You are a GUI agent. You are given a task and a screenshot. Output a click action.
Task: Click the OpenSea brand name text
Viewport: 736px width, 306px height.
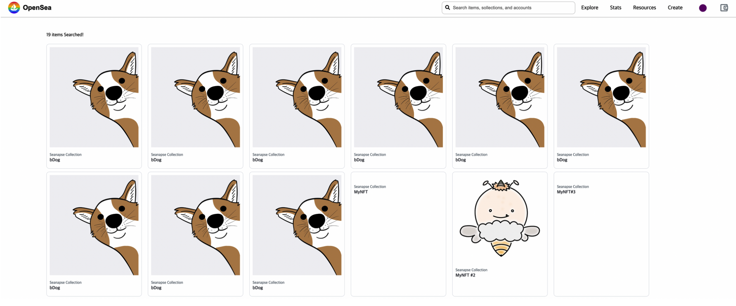[x=37, y=7]
